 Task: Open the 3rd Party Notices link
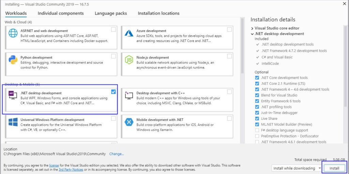(71, 170)
